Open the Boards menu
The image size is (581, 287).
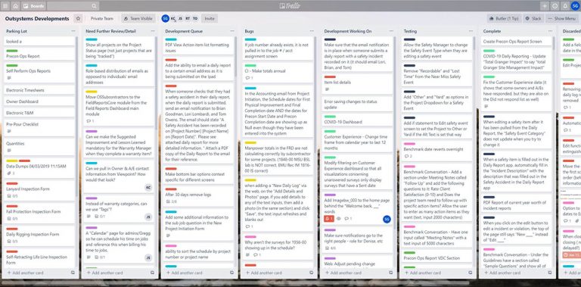pos(33,6)
